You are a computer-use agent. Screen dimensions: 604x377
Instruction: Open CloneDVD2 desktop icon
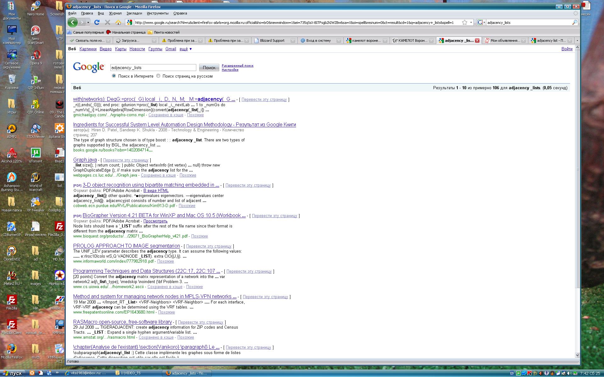pos(12,254)
